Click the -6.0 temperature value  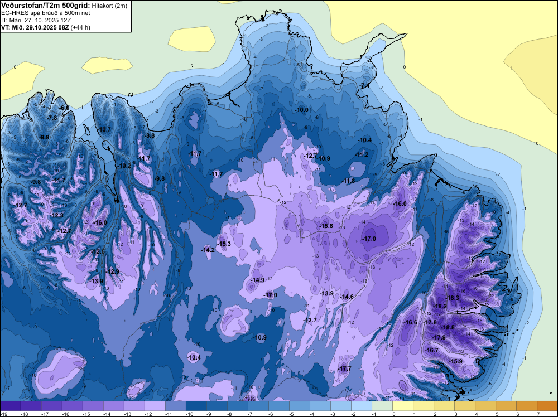(x=64, y=108)
